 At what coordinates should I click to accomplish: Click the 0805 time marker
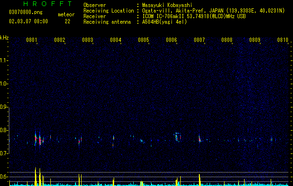pyautogui.click(x=143, y=40)
